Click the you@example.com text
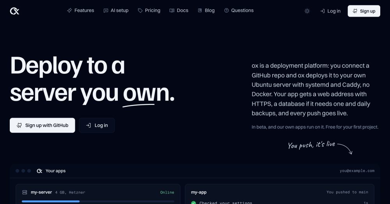This screenshot has width=390, height=204. click(357, 171)
